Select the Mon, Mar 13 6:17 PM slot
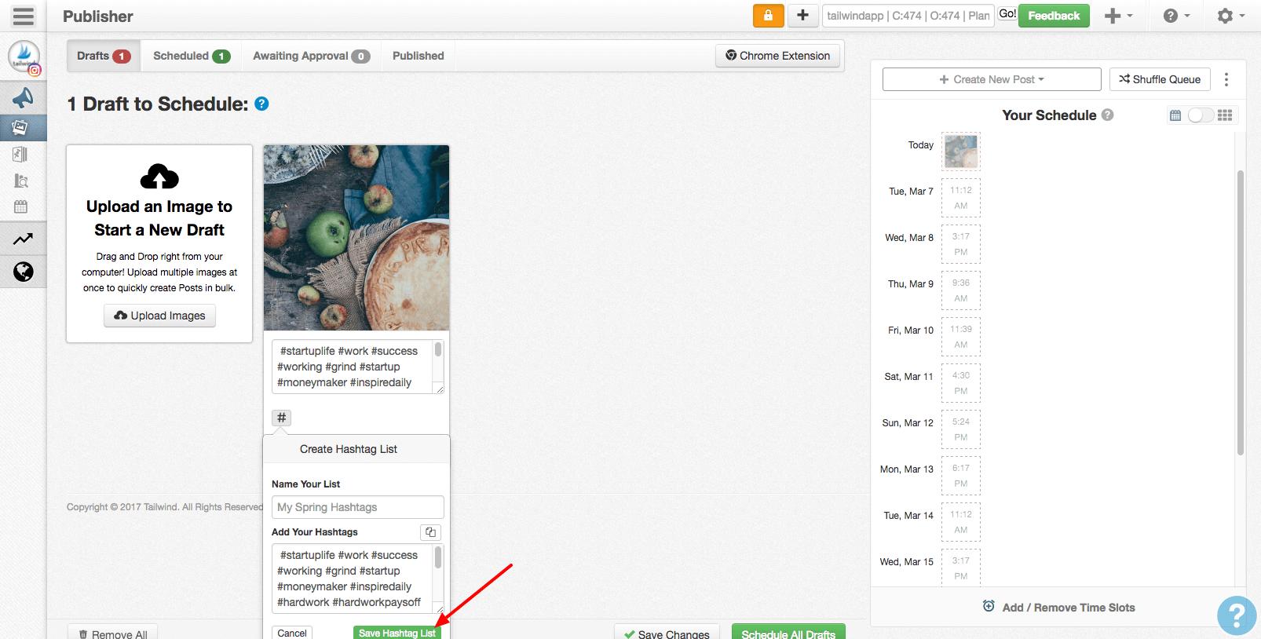Screen dimensions: 1261x639 pyautogui.click(x=961, y=476)
